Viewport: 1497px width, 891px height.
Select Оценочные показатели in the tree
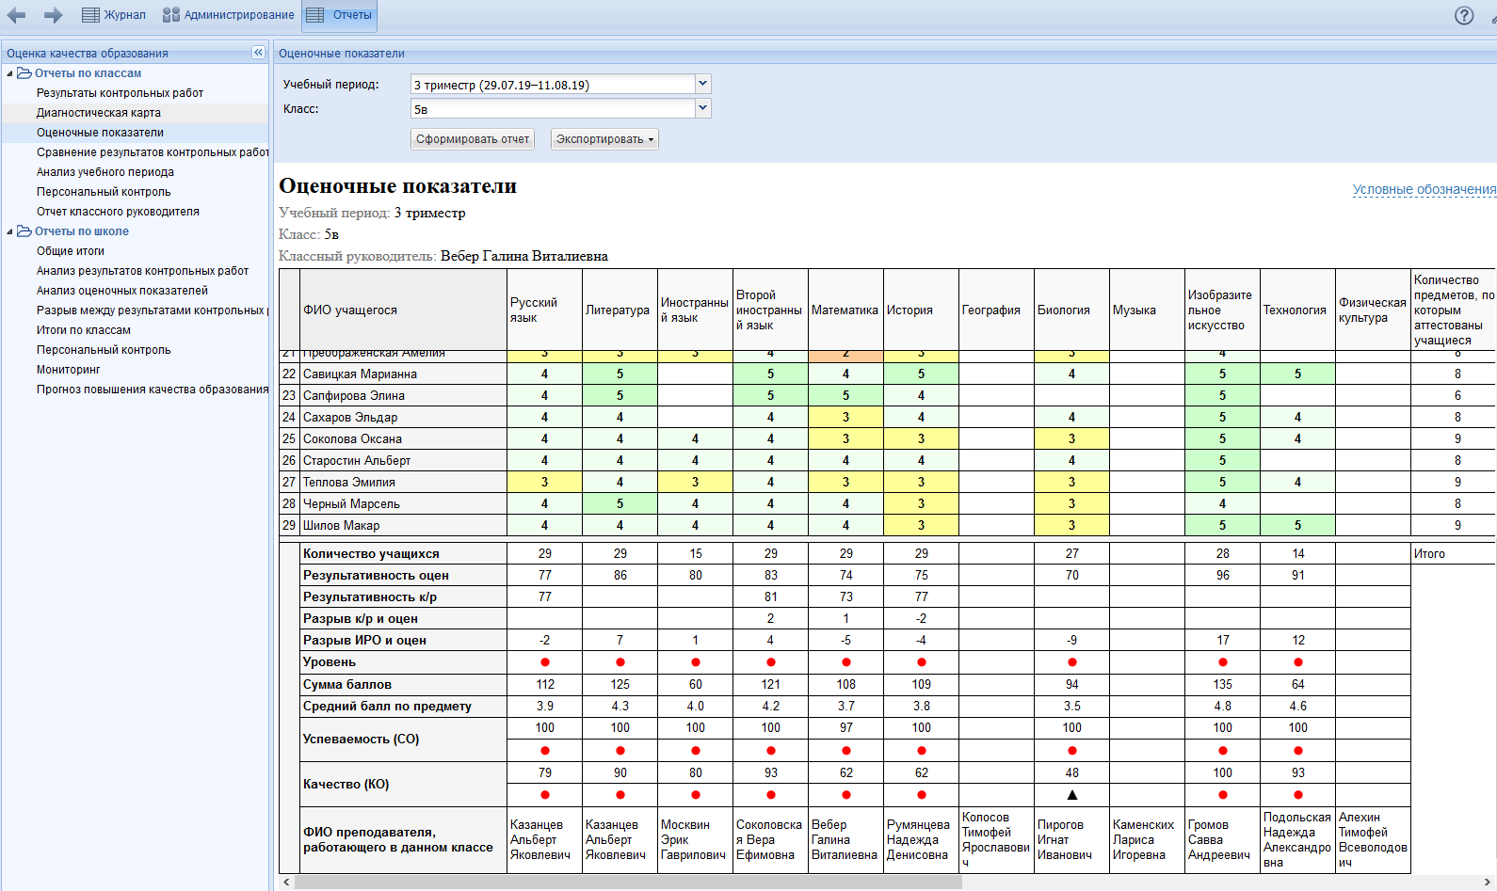point(100,133)
